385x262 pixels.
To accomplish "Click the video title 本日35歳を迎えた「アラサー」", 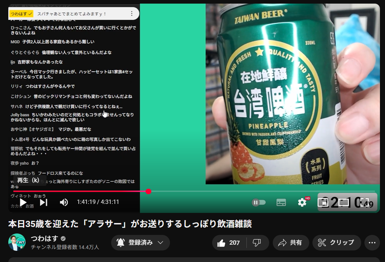I will coord(130,224).
